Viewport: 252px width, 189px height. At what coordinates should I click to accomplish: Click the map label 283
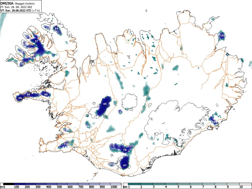(x=23, y=52)
